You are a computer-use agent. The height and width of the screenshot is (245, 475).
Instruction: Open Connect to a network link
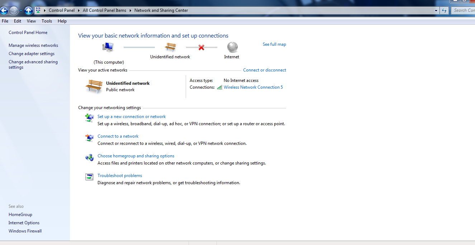pos(118,136)
